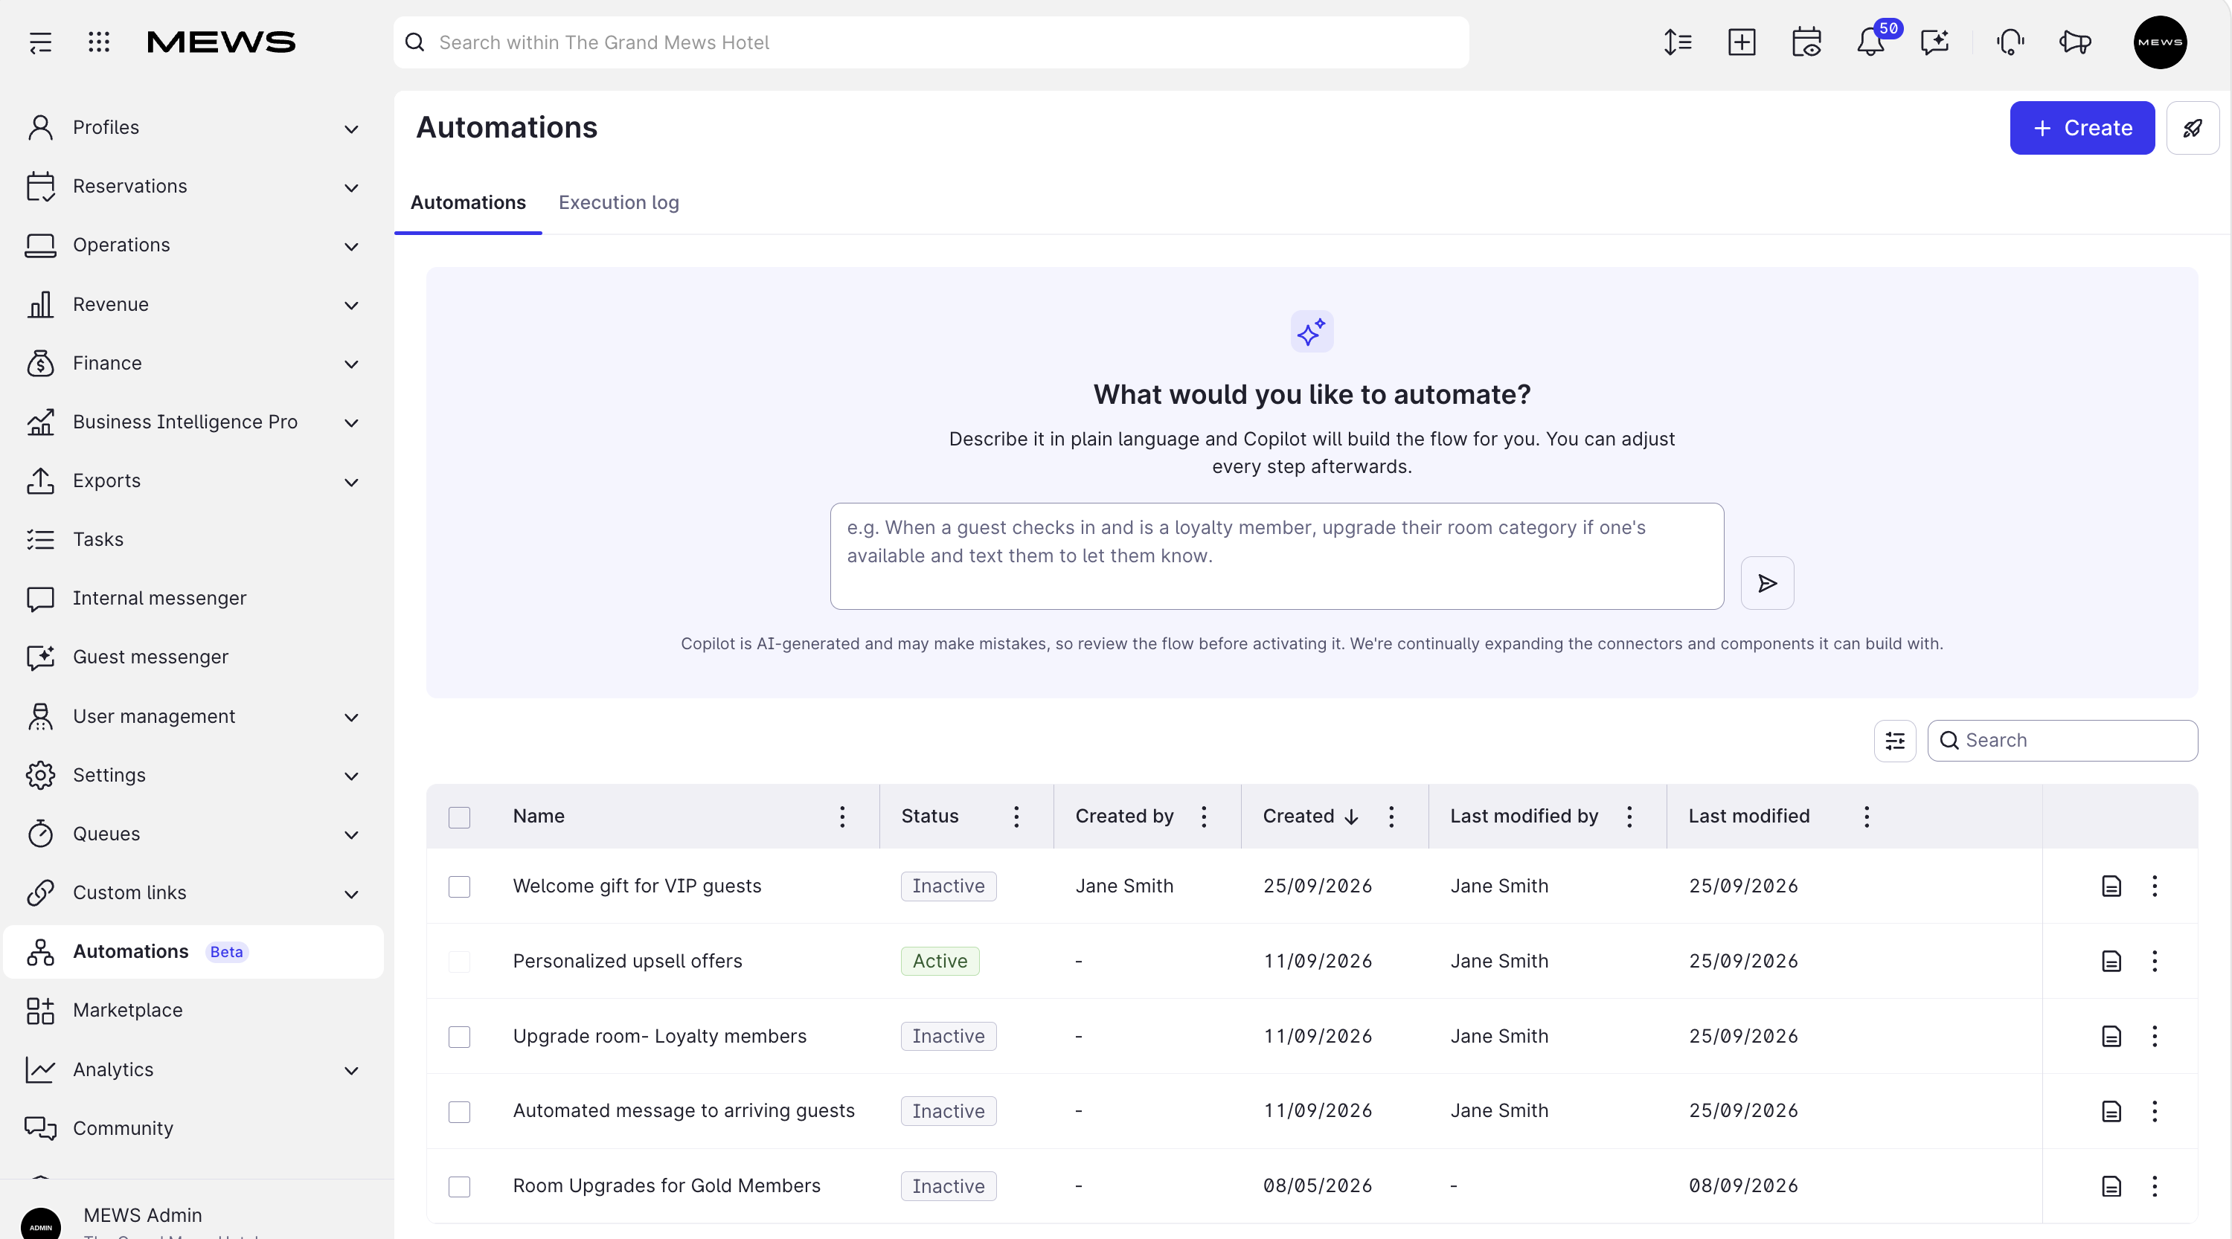Click the Create button
Image resolution: width=2232 pixels, height=1239 pixels.
point(2082,128)
